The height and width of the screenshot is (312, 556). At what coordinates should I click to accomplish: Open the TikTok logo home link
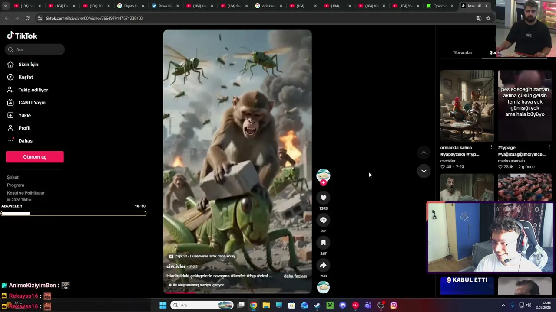pos(22,36)
